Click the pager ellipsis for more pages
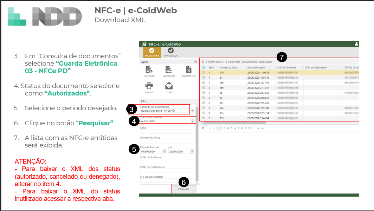Image resolution: width=374 pixels, height=211 pixels. 254,128
